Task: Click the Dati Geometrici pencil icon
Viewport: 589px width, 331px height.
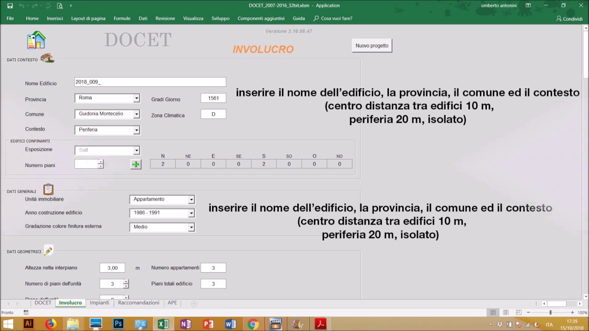Action: (x=48, y=251)
